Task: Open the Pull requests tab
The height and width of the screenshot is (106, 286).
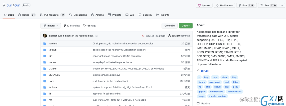Action: 52,15
